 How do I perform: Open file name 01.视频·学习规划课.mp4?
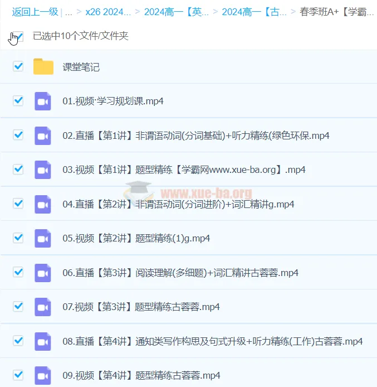point(113,101)
